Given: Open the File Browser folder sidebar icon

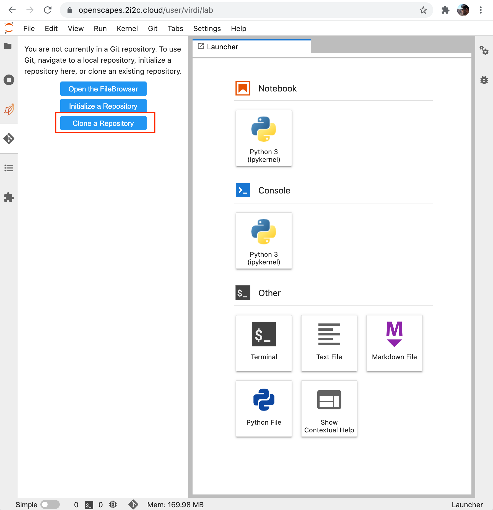Looking at the screenshot, I should click(8, 46).
